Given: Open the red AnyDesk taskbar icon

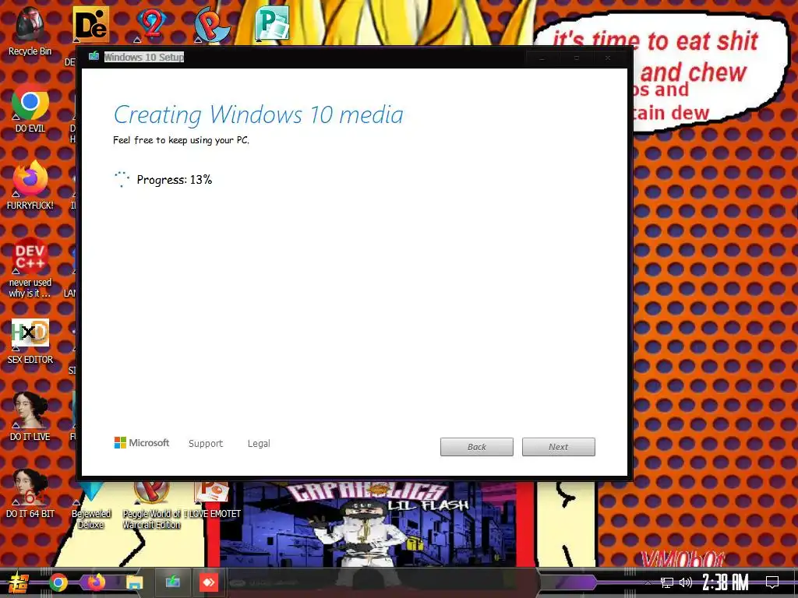Looking at the screenshot, I should pos(209,582).
